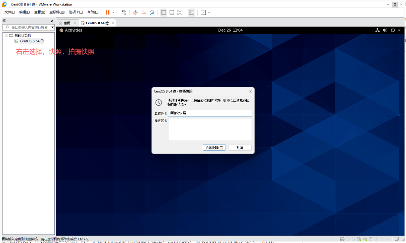Screen dimensions: 406x243
Task: Open the 文件(F) menu
Action: coord(10,12)
